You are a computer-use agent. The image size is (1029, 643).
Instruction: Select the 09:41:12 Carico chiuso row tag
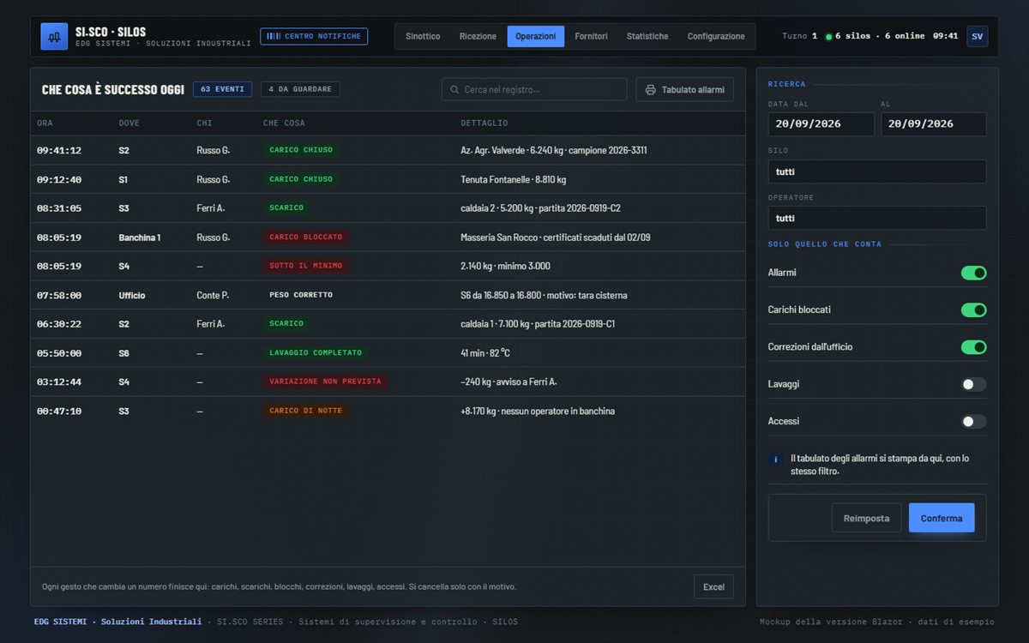tap(301, 150)
